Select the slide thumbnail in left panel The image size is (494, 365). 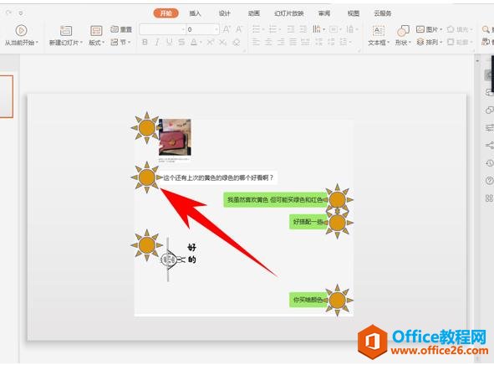[x=7, y=96]
